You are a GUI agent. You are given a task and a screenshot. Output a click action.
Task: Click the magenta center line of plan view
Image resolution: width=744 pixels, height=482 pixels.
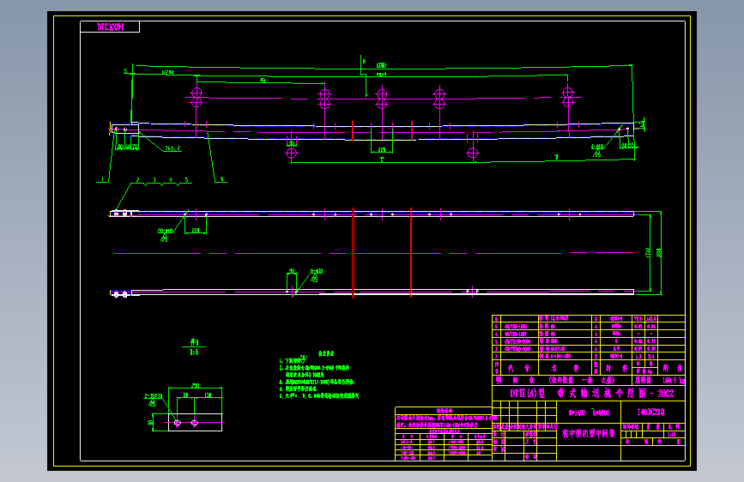click(374, 253)
